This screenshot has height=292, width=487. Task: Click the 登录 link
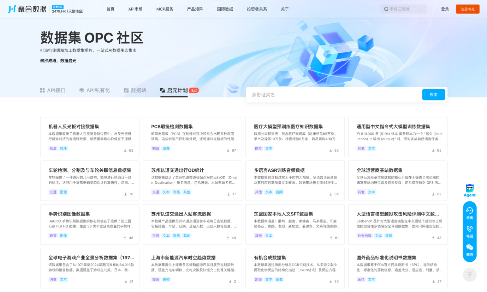pyautogui.click(x=445, y=9)
